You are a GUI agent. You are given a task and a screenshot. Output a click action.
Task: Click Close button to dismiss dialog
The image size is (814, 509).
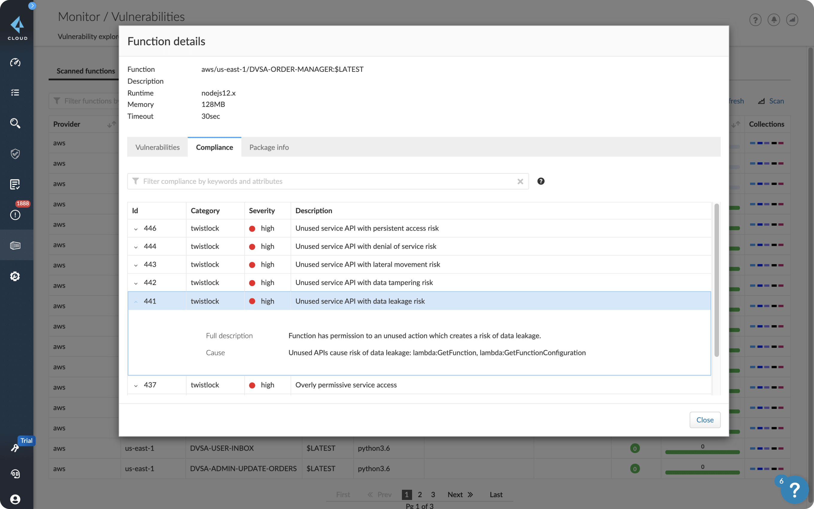click(704, 420)
